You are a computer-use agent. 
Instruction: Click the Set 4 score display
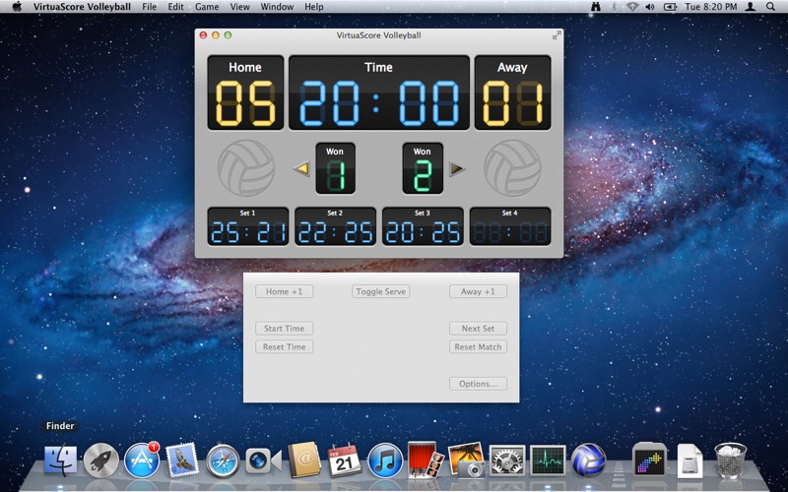click(510, 226)
